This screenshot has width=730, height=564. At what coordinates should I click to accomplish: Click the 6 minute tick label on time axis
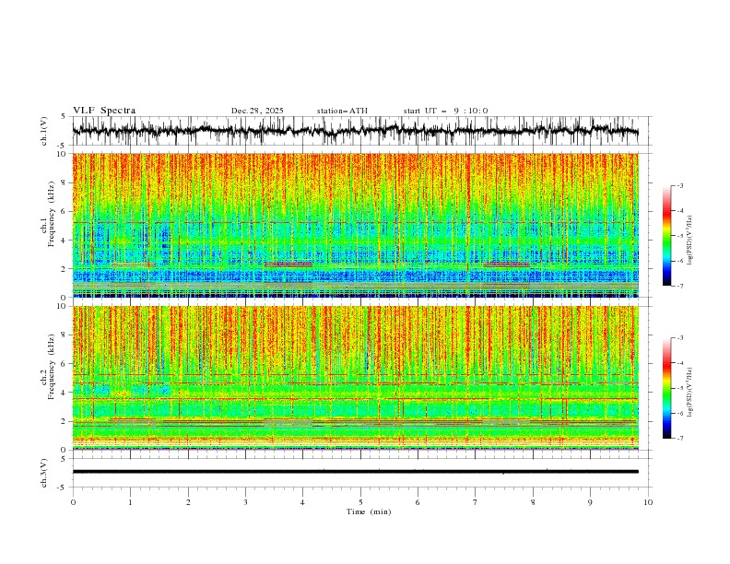(418, 502)
